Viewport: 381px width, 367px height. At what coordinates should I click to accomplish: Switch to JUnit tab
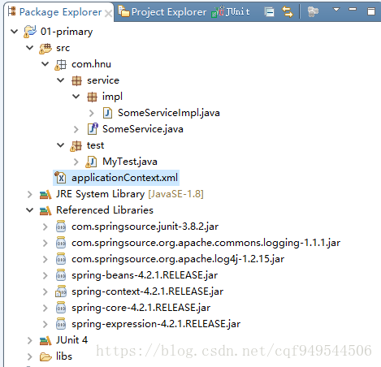pos(231,12)
